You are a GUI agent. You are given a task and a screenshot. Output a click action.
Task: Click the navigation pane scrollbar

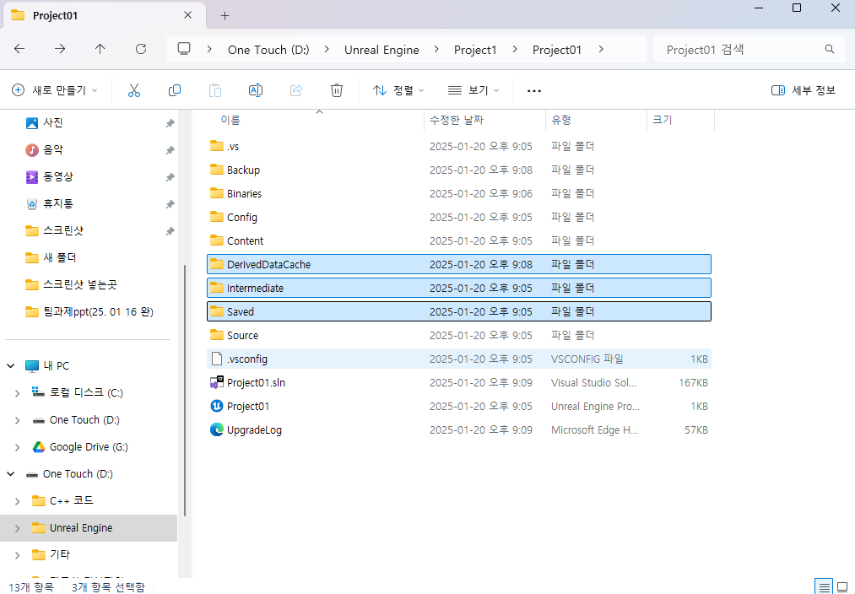[185, 390]
